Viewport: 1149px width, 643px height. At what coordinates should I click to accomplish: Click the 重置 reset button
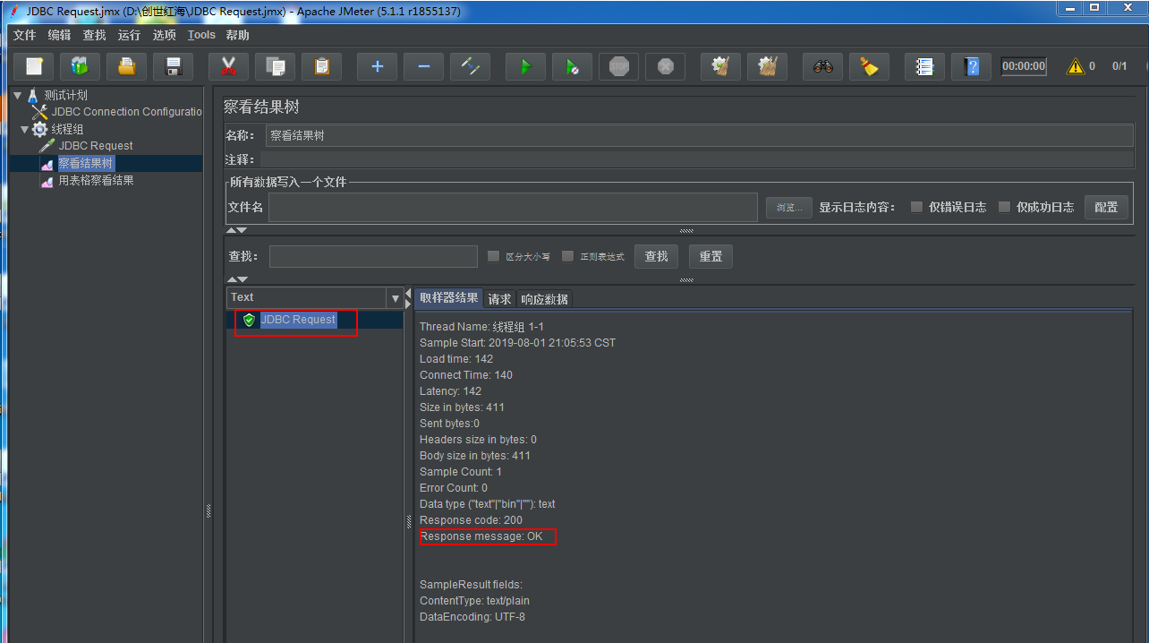coord(711,256)
